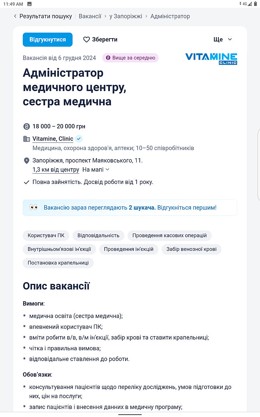This screenshot has height=417, width=260.
Task: Open the Вакансії breadcrumb
Action: (x=90, y=16)
